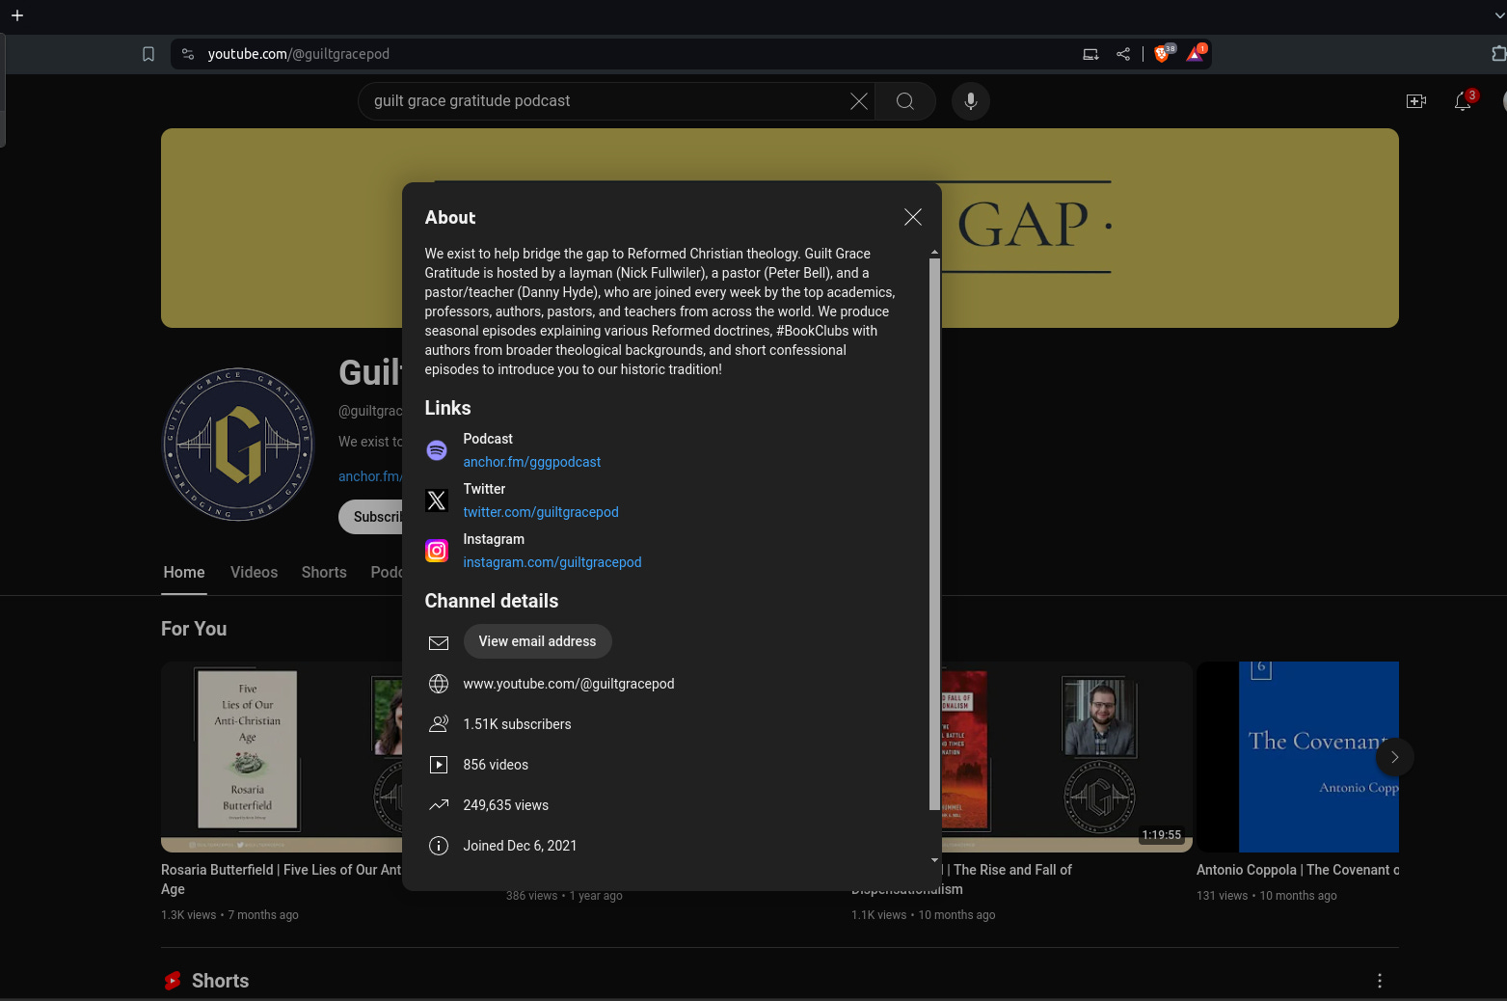Click the Shorts logo icon
Viewport: 1507px width, 1001px height.
(x=173, y=981)
